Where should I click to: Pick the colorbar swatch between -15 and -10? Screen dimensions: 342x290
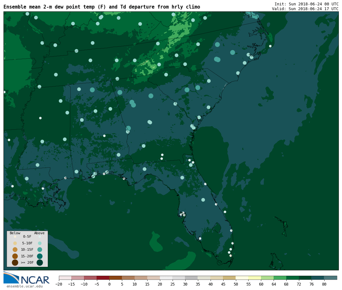point(78,278)
